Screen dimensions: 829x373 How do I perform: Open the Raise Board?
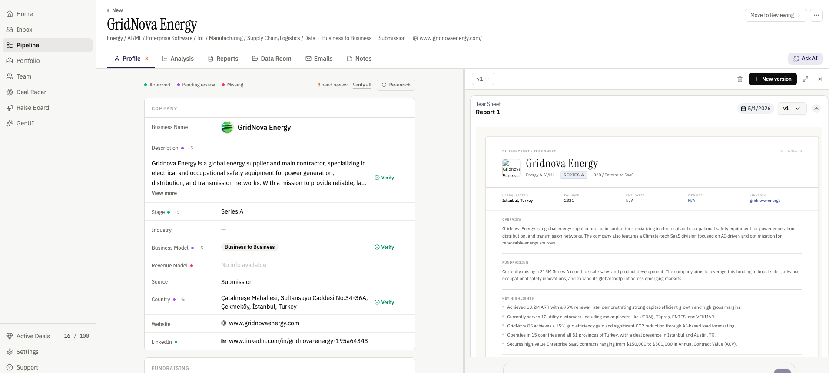pyautogui.click(x=47, y=108)
